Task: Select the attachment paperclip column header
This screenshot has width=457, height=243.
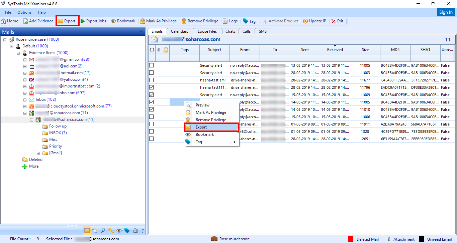Action: [159, 50]
